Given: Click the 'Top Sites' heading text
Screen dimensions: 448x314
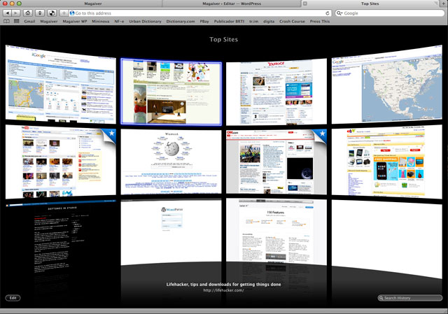Looking at the screenshot, I should coord(224,39).
